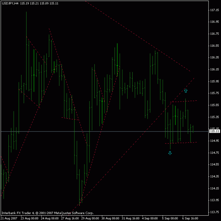Select the gray horizontal current-price line
221x221 pixels.
[105, 131]
